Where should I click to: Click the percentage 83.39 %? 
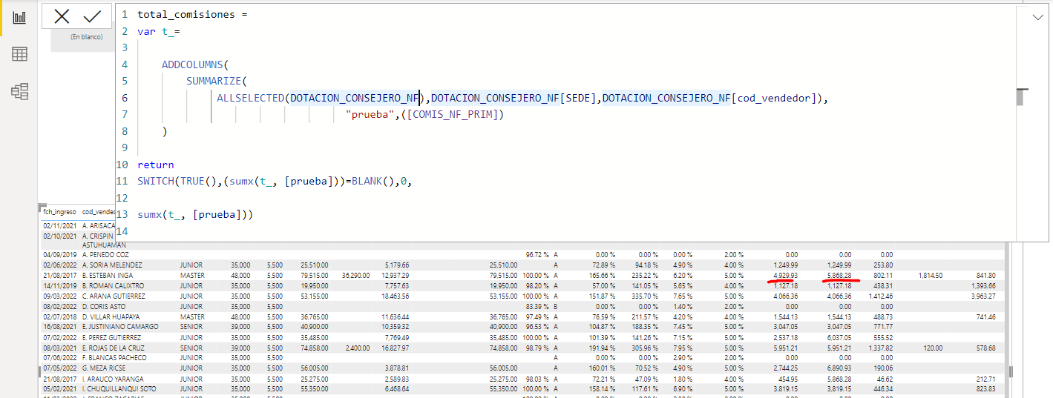(x=537, y=306)
